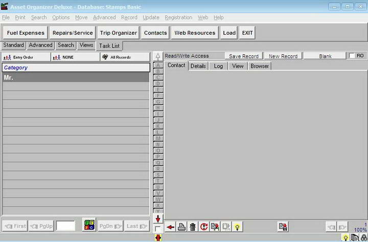Open the File menu
Screen dimensions: 368x242
tap(6, 17)
